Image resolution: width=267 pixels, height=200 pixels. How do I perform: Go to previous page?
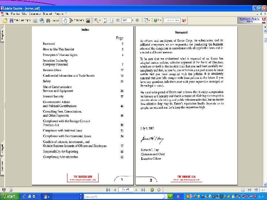click(115, 190)
